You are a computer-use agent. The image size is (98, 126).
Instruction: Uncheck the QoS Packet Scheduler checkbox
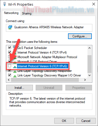[9, 47]
